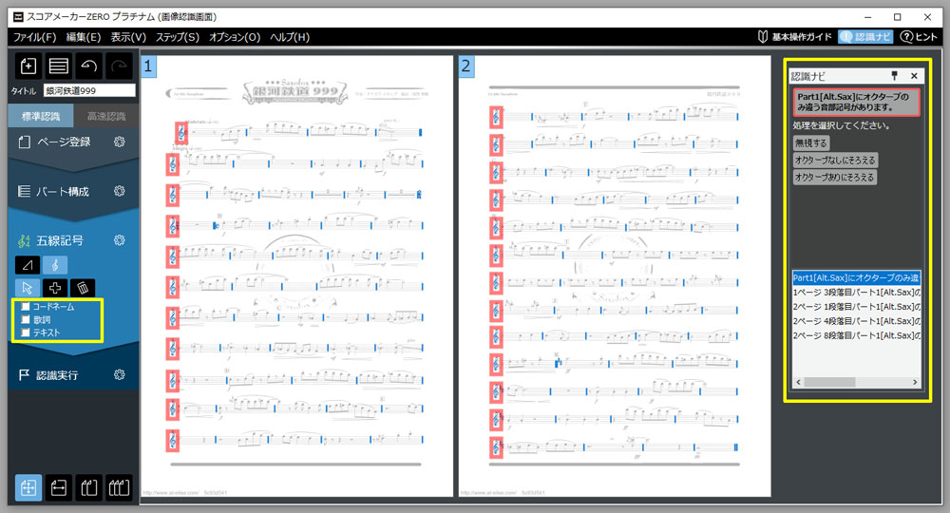
Task: Open the オプション(O) menu
Action: [x=235, y=37]
